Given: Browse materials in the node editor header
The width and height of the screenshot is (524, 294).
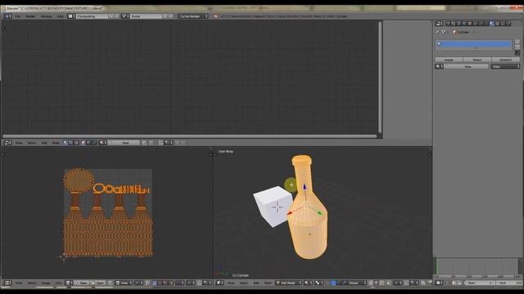Looking at the screenshot, I should [x=102, y=143].
